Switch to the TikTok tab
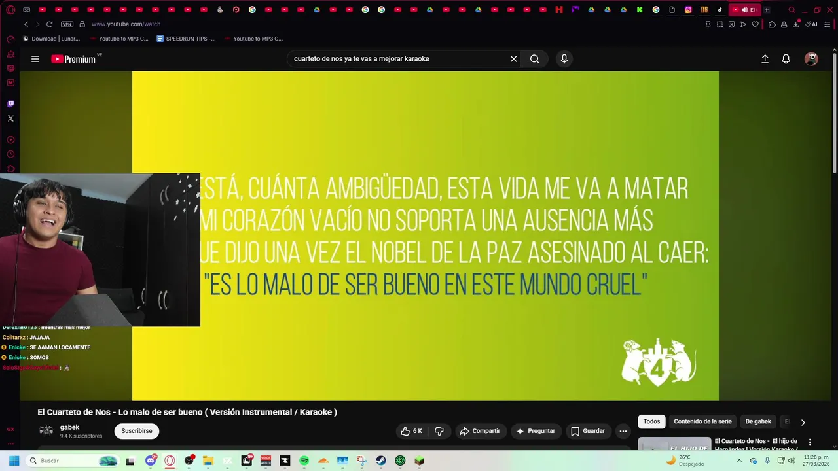 pos(720,10)
